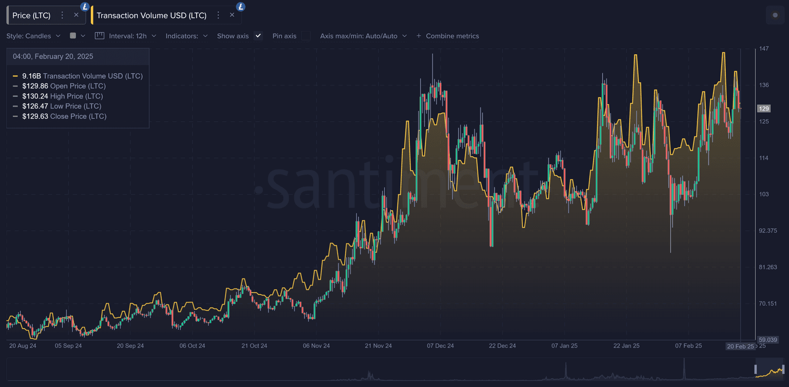Open the gray metric color picker swatch
Viewport: 789px width, 387px height.
point(73,36)
